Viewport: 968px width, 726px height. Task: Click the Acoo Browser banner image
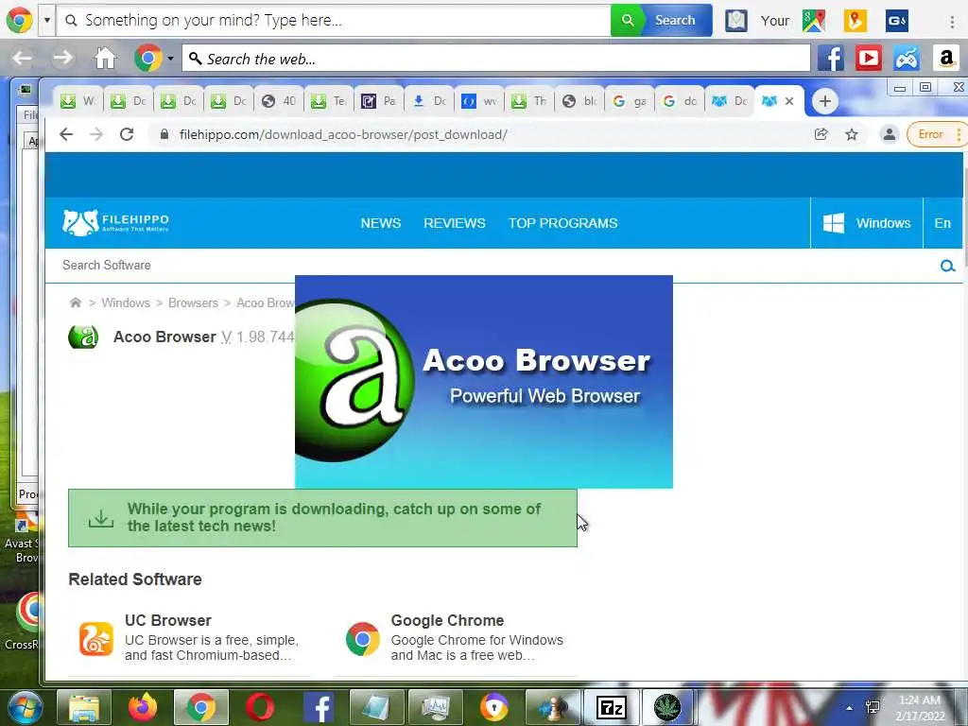pyautogui.click(x=484, y=382)
